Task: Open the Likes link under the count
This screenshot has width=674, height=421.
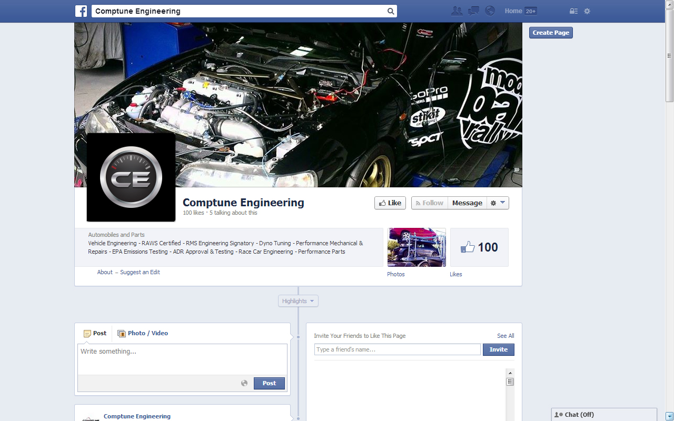Action: 456,274
